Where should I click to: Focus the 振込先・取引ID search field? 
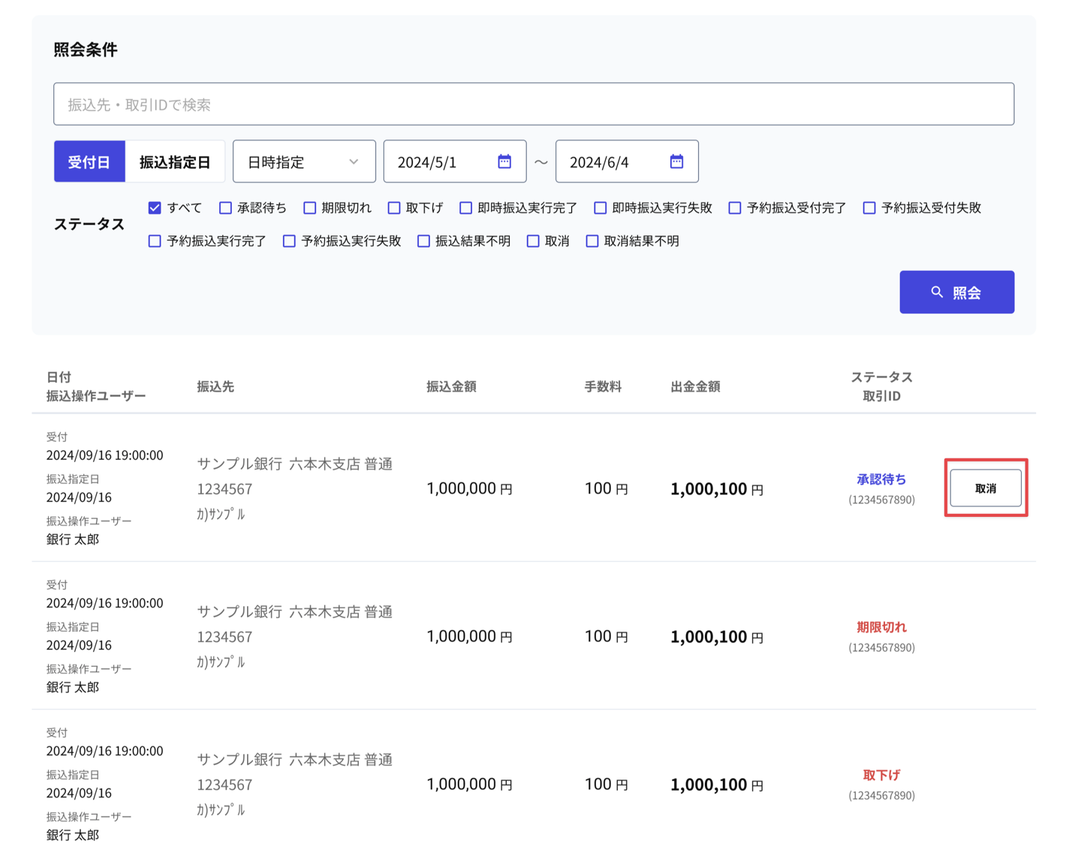tap(534, 104)
